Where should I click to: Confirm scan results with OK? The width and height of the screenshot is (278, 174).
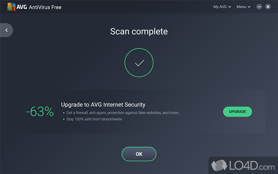(x=139, y=154)
